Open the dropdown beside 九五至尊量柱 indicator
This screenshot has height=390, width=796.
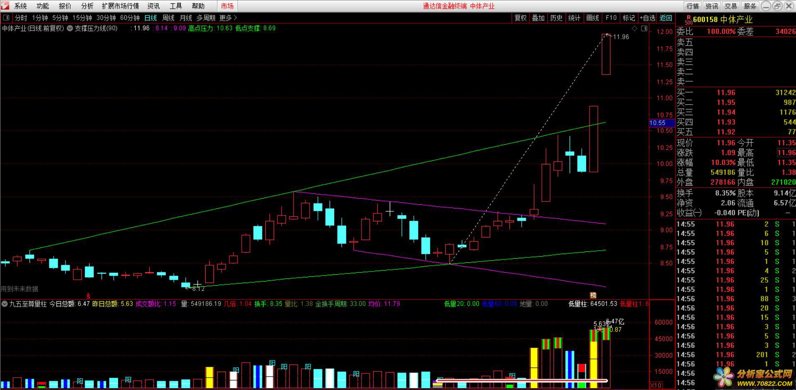tap(4, 304)
